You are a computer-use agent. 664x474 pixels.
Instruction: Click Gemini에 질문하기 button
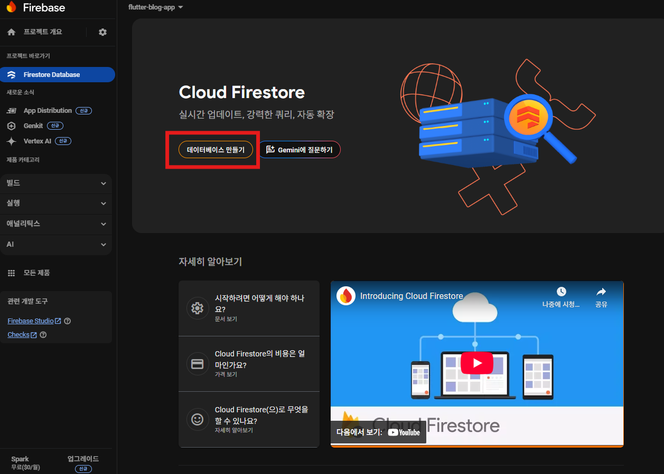tap(299, 150)
